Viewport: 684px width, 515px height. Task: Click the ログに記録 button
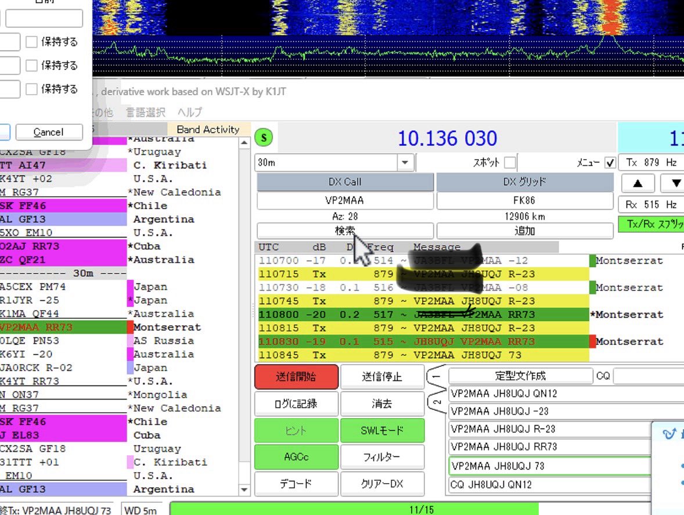tap(296, 404)
